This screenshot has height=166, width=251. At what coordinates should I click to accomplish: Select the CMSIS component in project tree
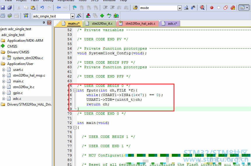[x=12, y=46]
